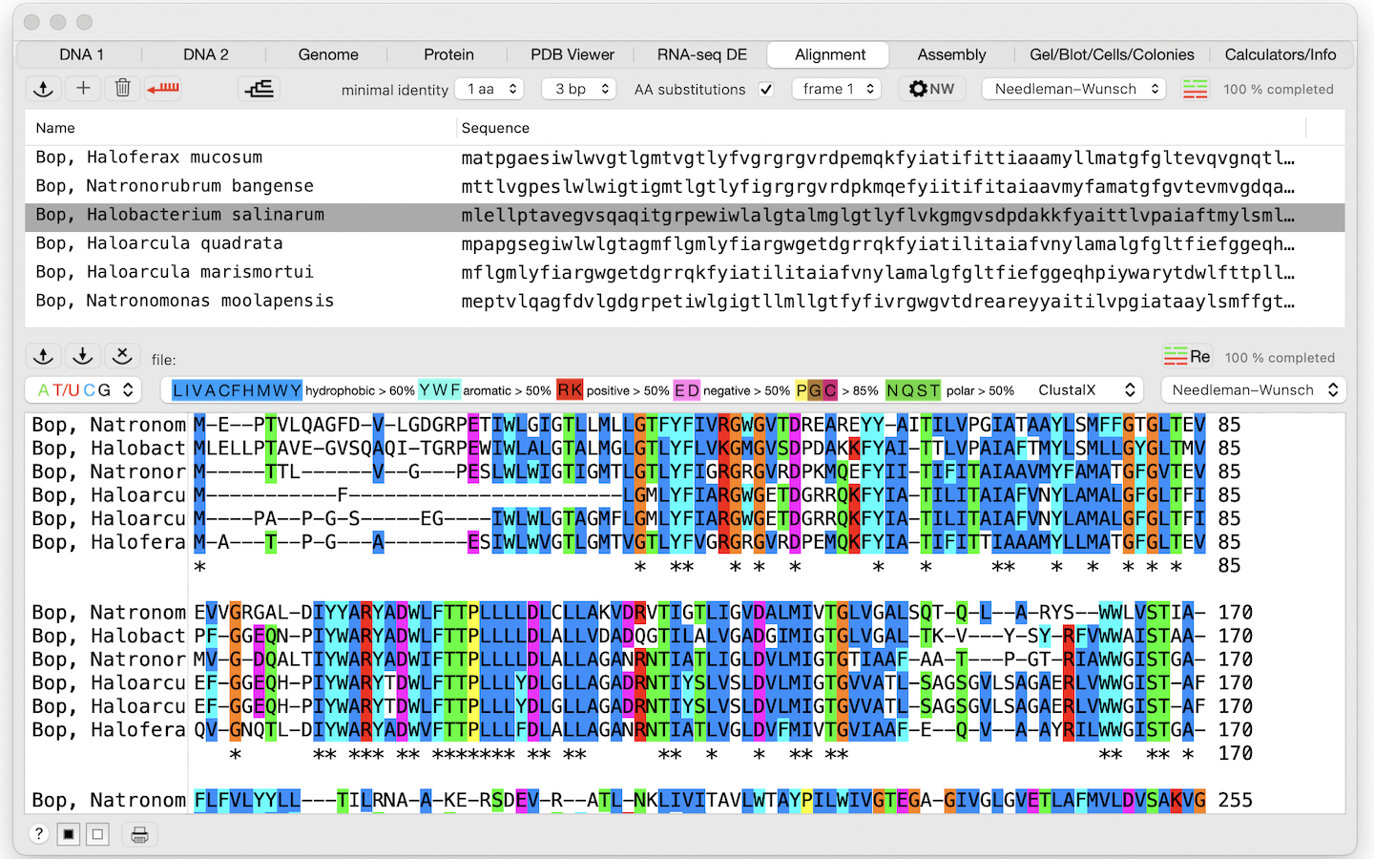
Task: Select the Haloarcula quadrata sequence row
Action: (684, 243)
